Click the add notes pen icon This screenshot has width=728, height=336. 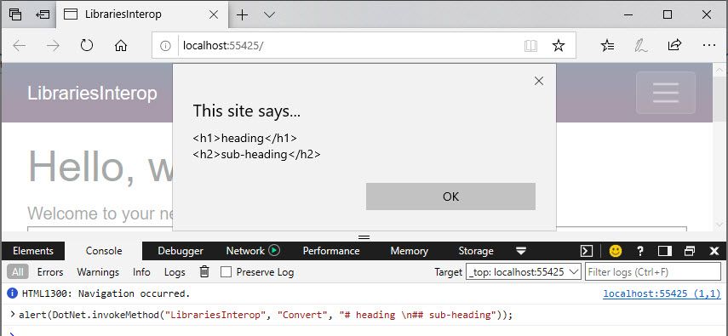pyautogui.click(x=641, y=45)
